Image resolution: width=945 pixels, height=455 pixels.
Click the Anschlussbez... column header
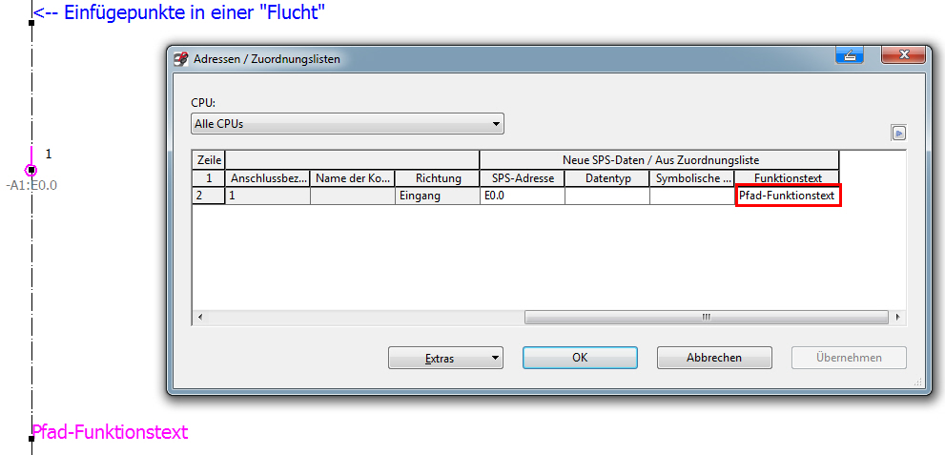click(x=268, y=178)
